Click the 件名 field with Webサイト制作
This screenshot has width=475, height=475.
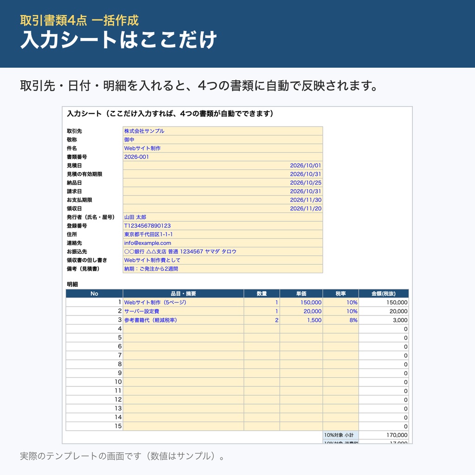223,148
